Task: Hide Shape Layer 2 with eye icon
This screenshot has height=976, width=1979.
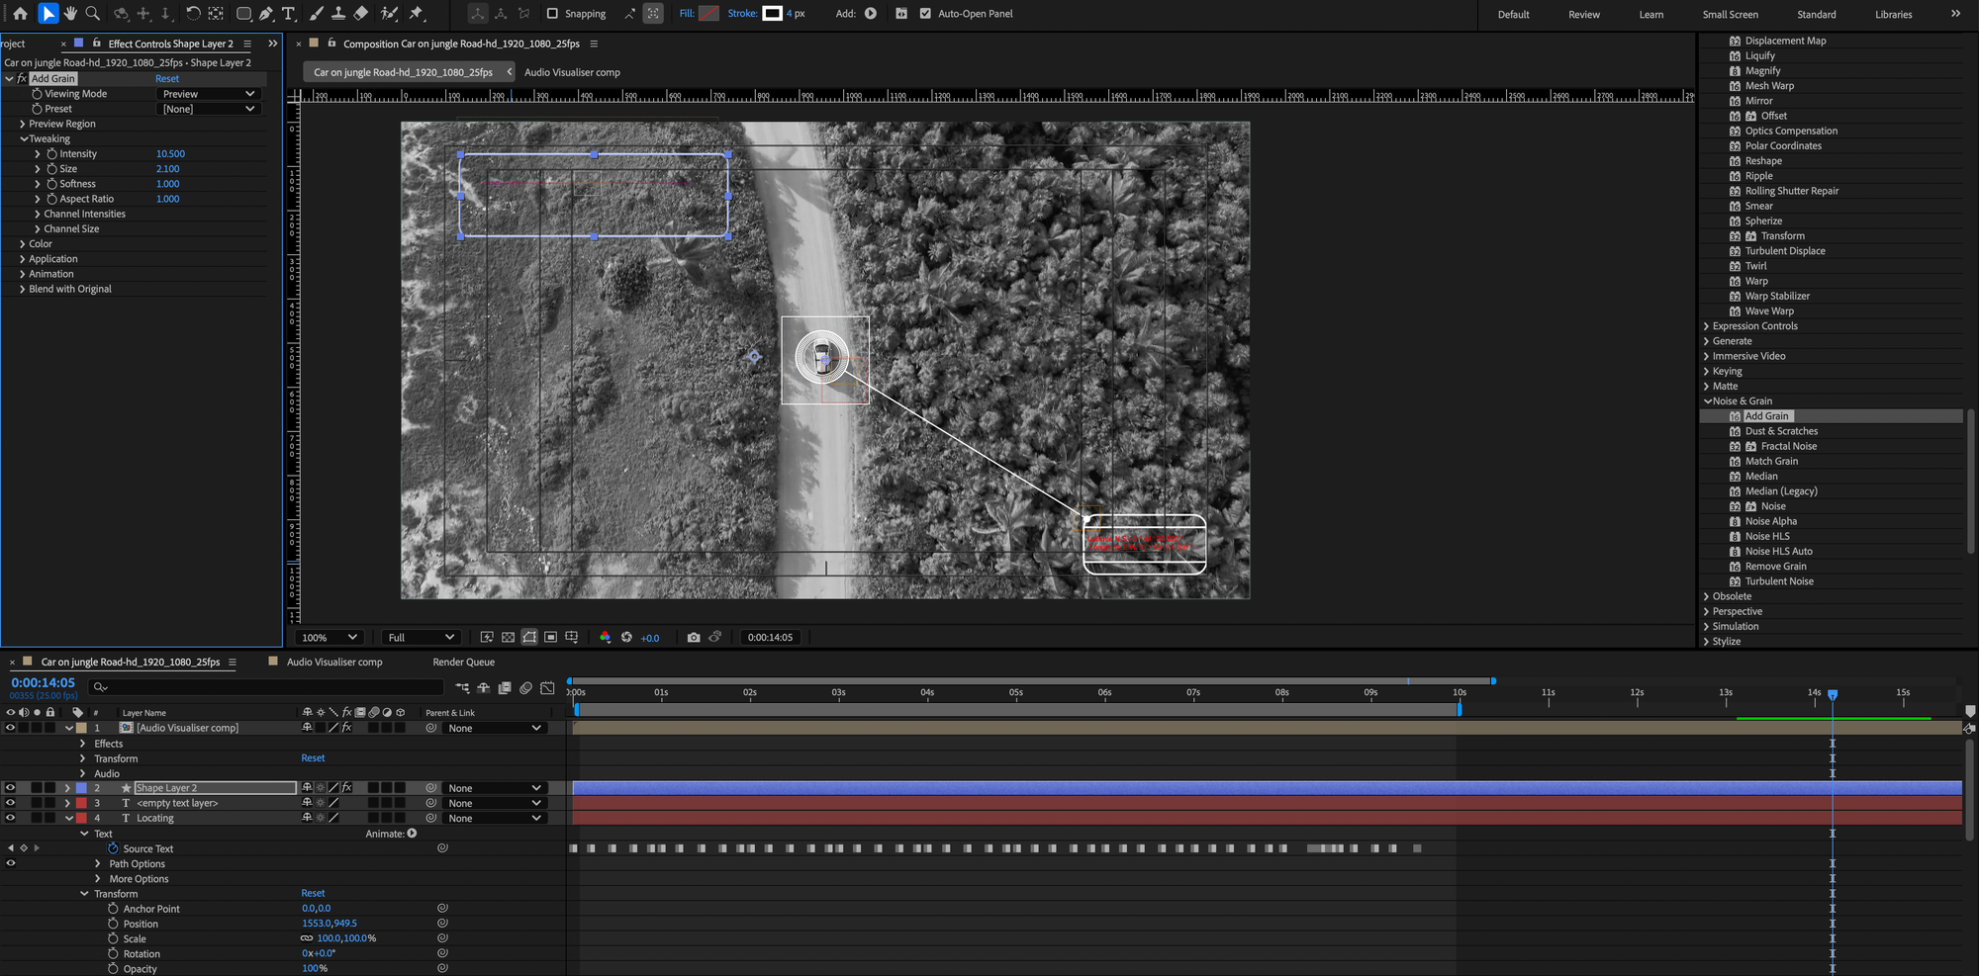Action: point(11,788)
